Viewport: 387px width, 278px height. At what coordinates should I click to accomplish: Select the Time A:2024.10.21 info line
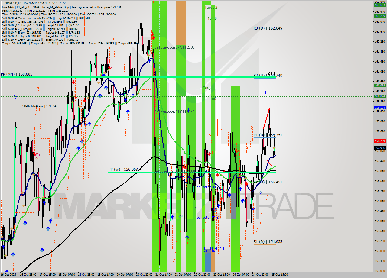point(59,14)
